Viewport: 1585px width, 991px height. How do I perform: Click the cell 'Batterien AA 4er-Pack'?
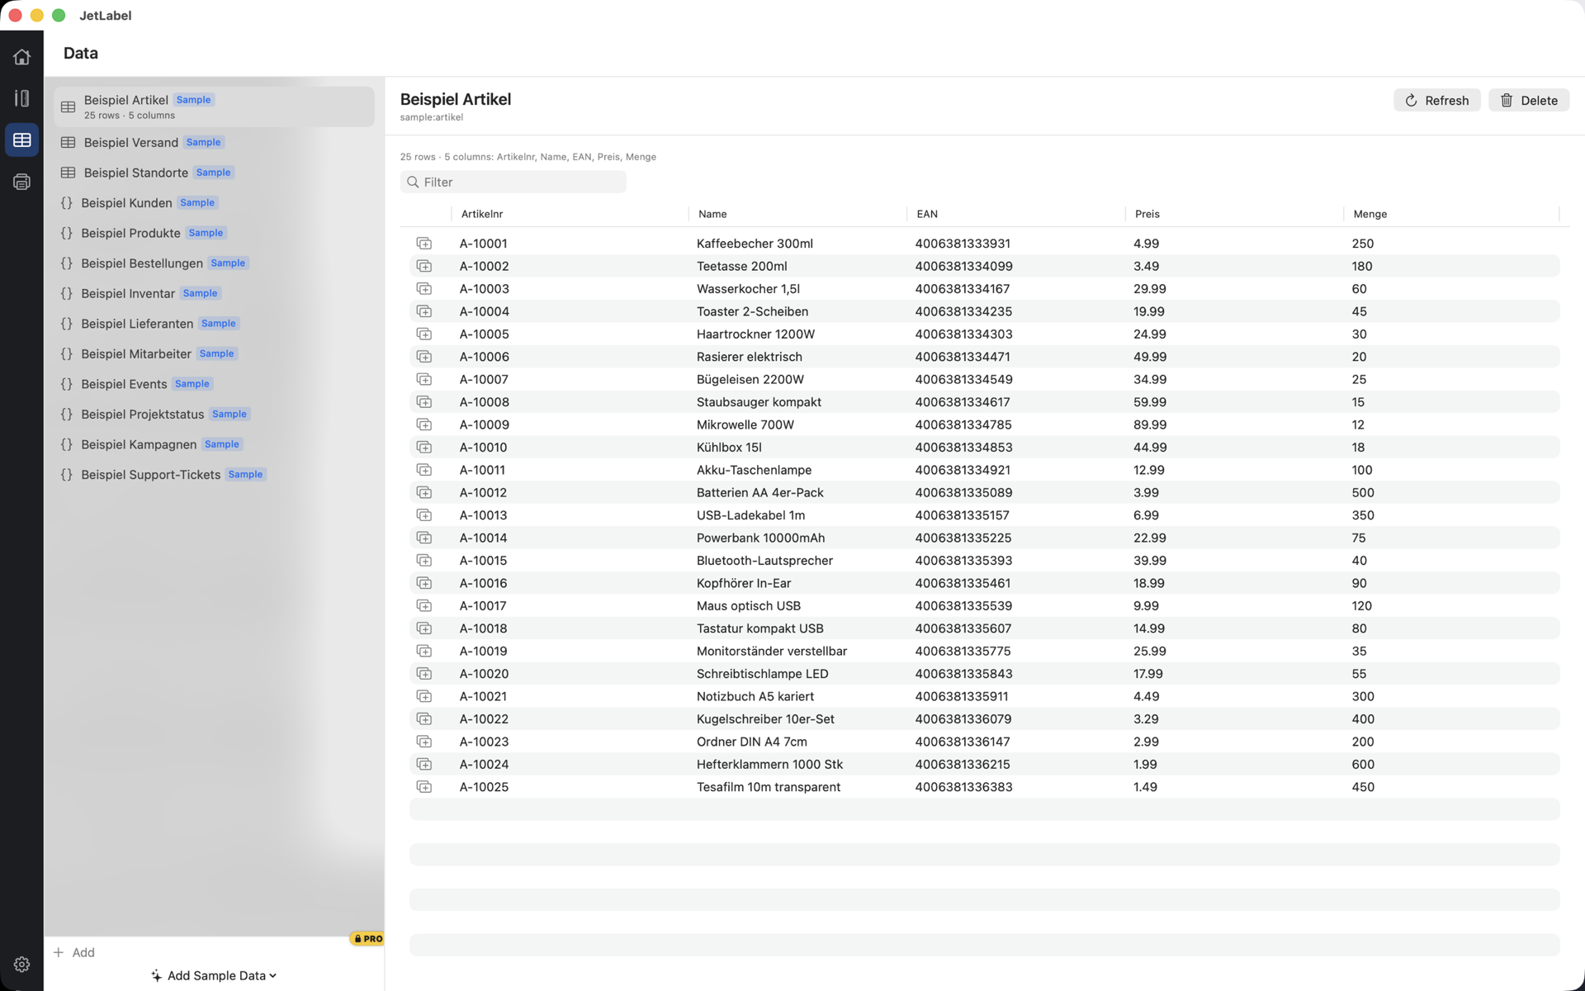click(759, 493)
